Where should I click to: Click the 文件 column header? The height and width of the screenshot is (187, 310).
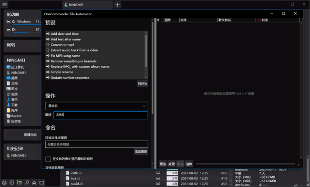tap(198, 20)
